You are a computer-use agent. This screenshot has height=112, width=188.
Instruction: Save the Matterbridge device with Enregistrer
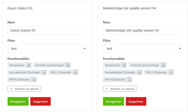[x=113, y=101]
